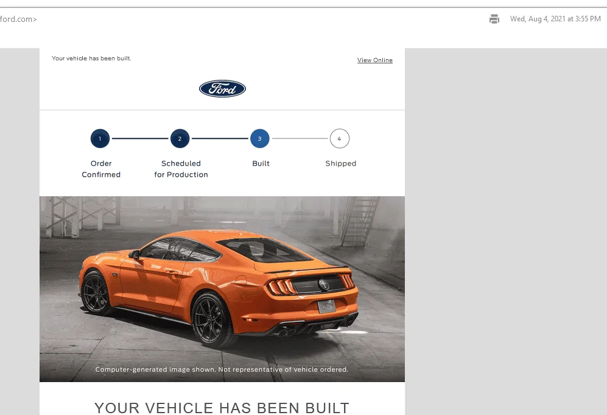The height and width of the screenshot is (415, 607).
Task: Open the View Online link
Action: tap(374, 60)
